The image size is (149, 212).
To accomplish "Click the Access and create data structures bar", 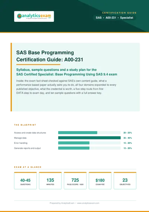I will pyautogui.click(x=89, y=133).
